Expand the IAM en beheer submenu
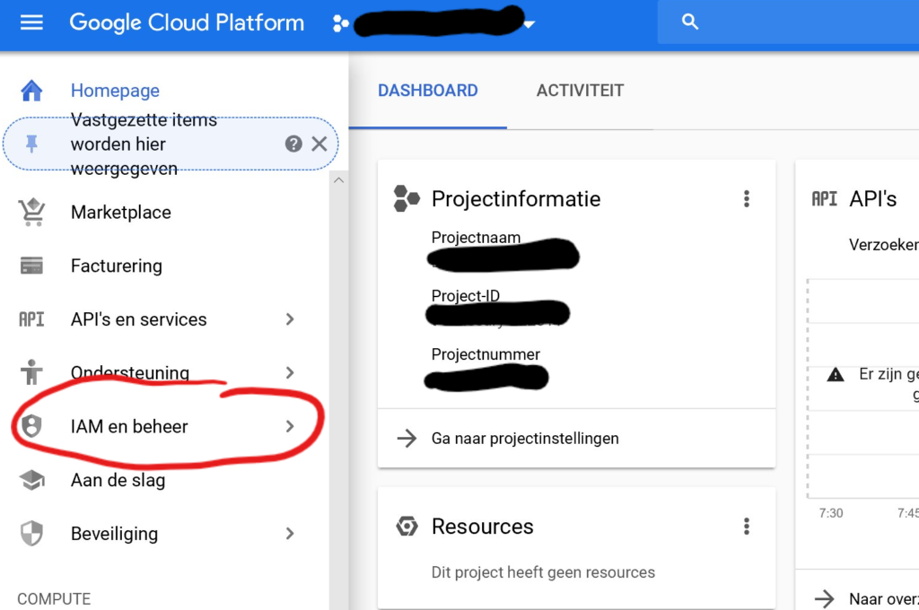This screenshot has width=919, height=610. 290,426
